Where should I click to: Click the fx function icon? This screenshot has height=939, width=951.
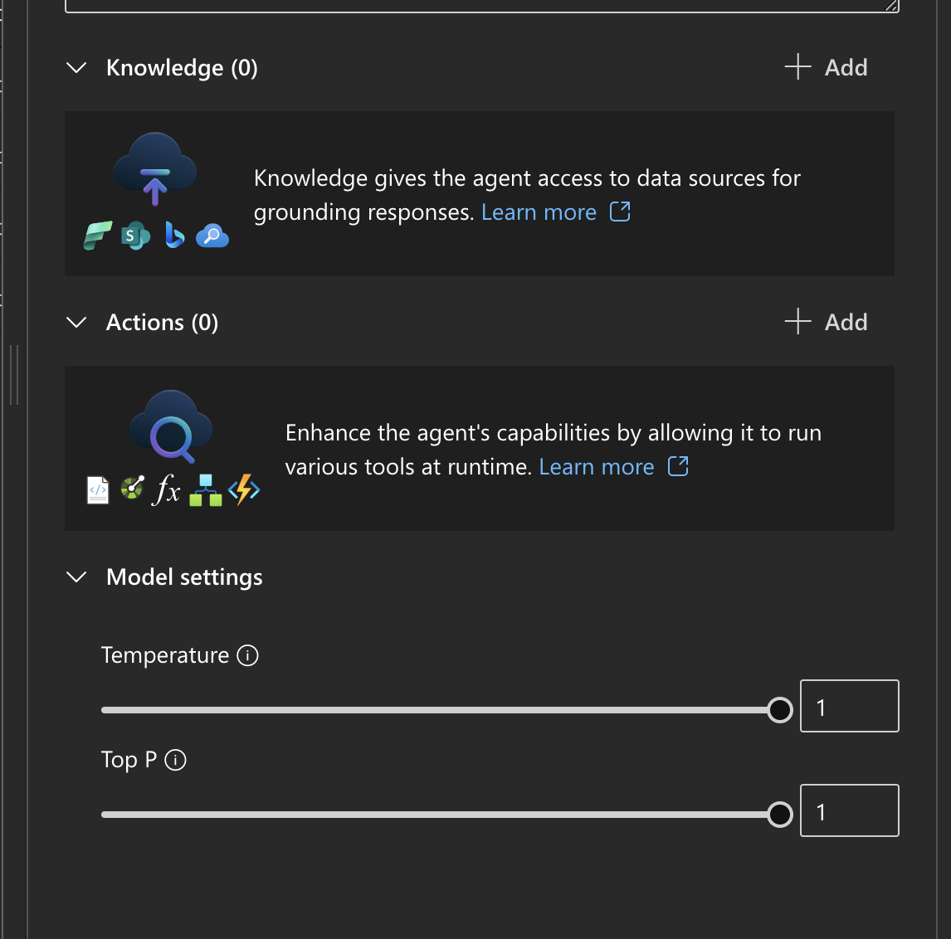tap(167, 490)
